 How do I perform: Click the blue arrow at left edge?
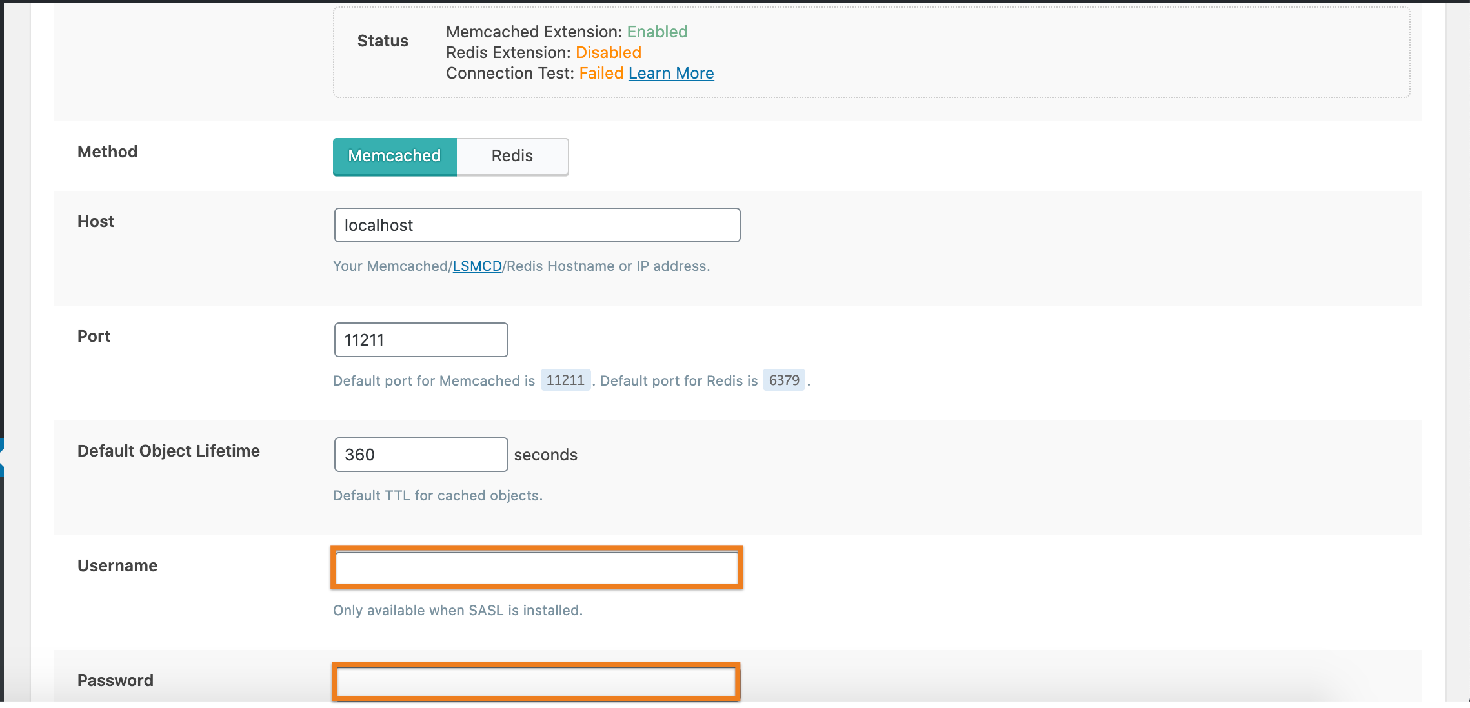point(2,458)
